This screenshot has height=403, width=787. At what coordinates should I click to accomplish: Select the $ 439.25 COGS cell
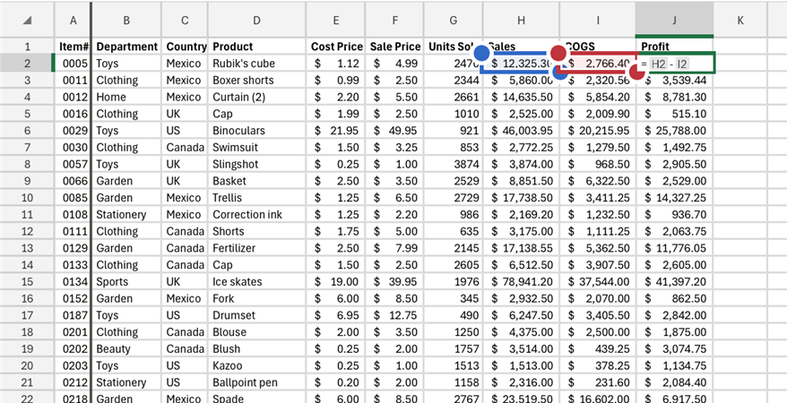point(598,349)
